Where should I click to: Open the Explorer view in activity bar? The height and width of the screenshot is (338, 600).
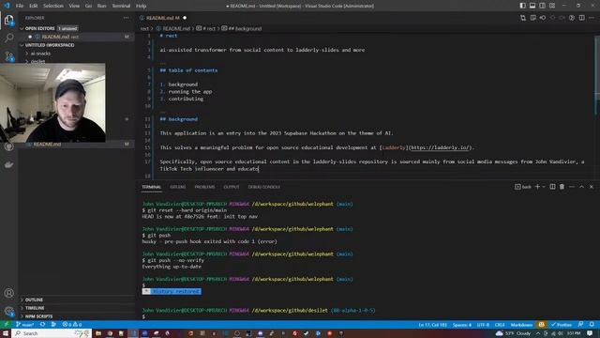[x=8, y=20]
